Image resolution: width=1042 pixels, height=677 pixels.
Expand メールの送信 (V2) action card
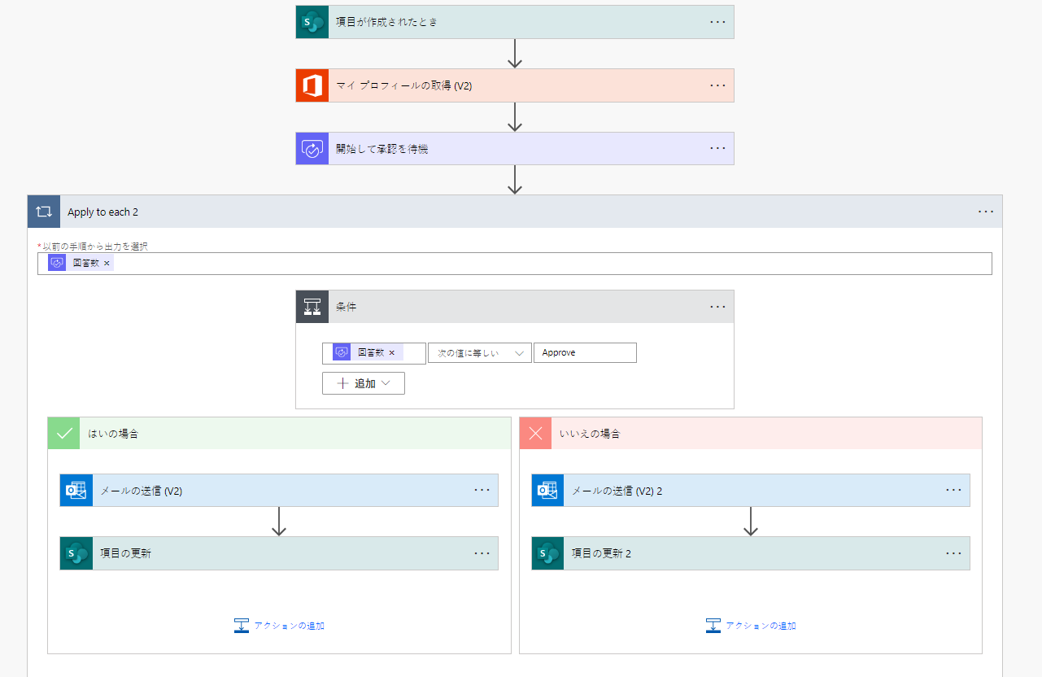click(279, 491)
